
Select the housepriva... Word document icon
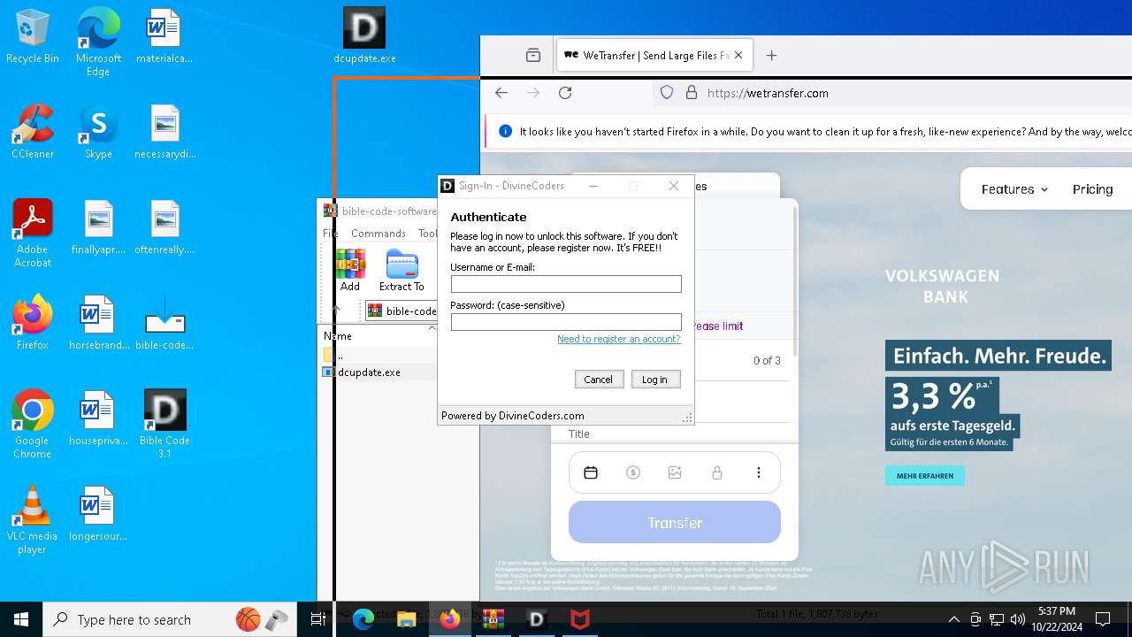(98, 418)
